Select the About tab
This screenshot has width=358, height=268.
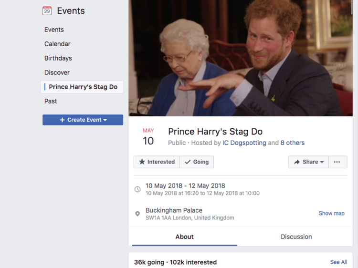pos(184,237)
